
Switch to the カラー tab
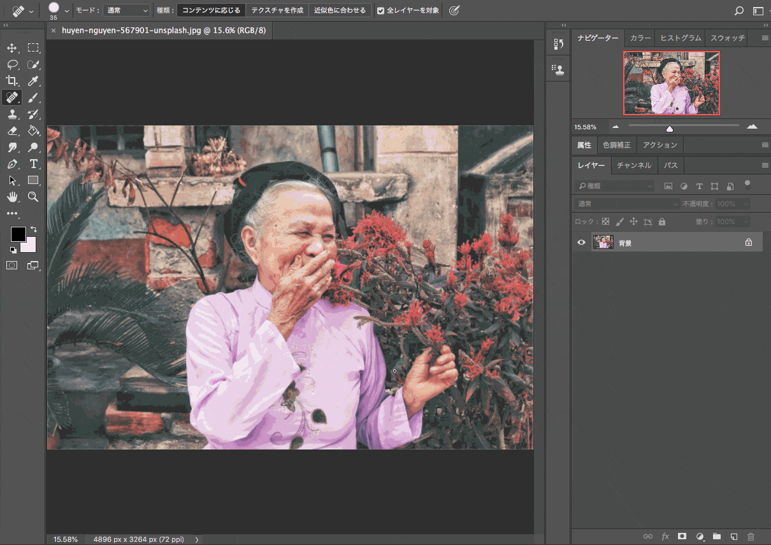point(640,38)
